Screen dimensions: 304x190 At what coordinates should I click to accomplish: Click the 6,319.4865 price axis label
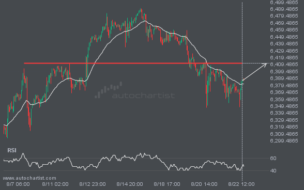tap(284, 127)
